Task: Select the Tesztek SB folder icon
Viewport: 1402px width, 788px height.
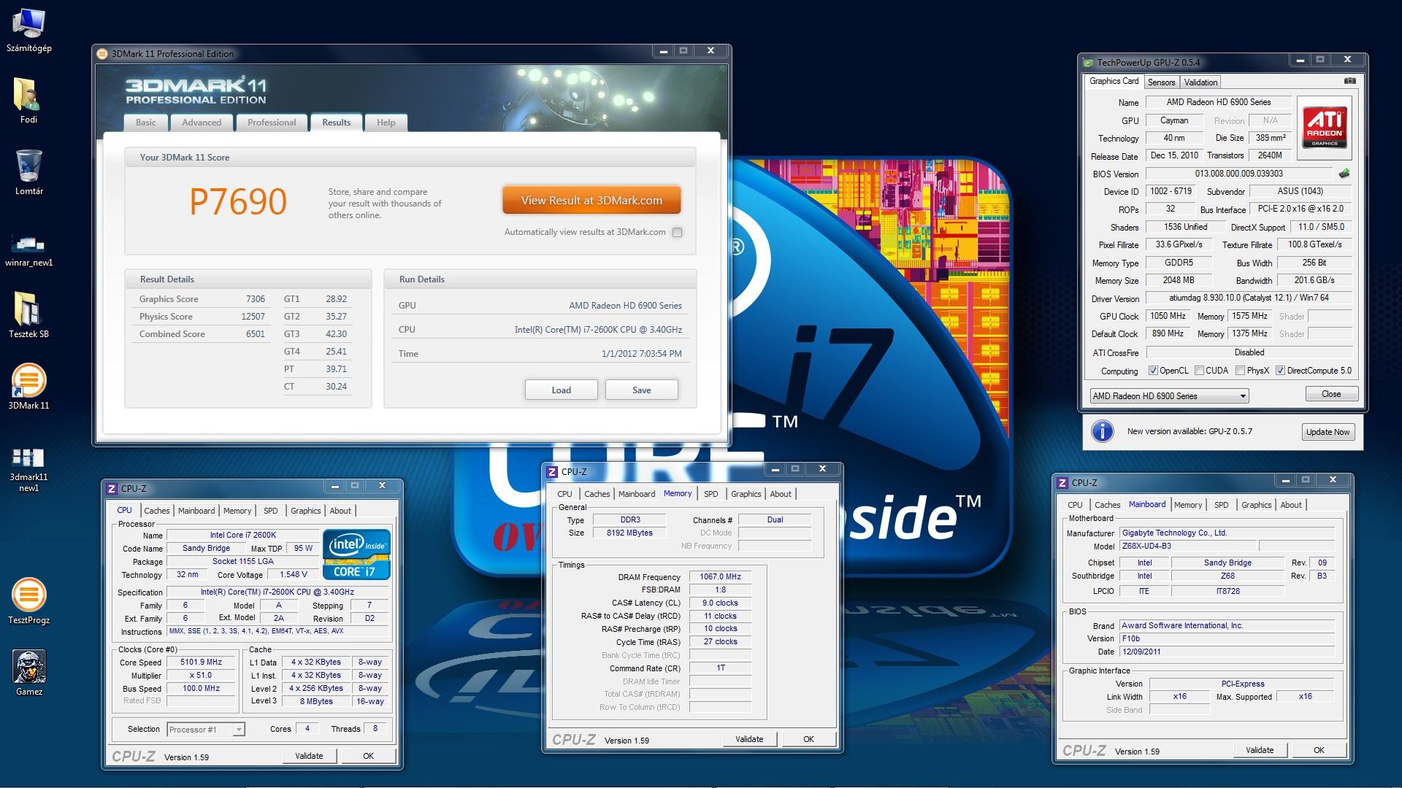Action: 28,315
